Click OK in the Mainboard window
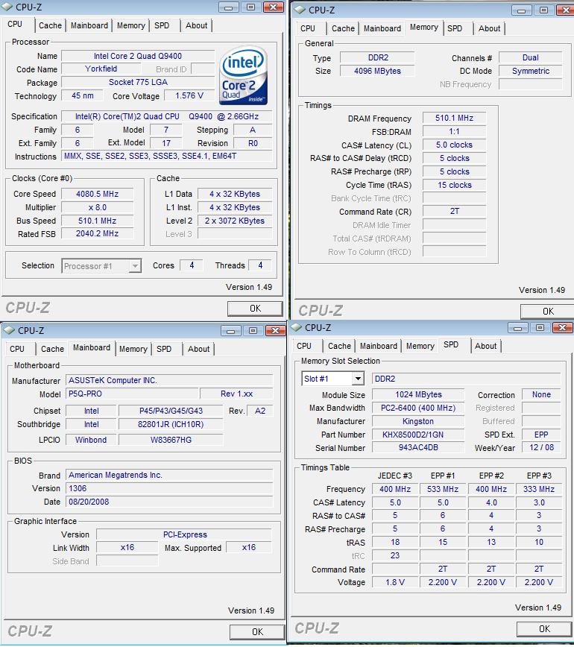574x647 pixels. point(257,632)
